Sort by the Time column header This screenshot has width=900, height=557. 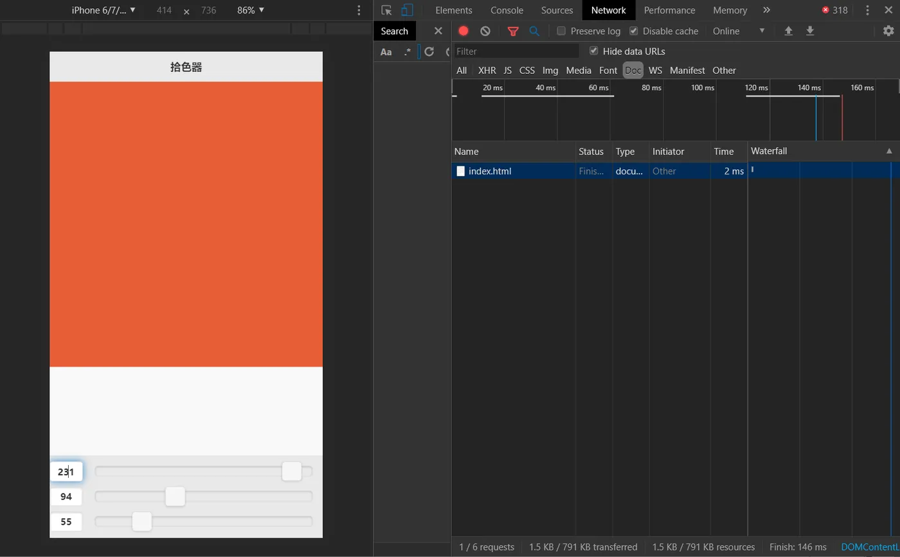tap(728, 151)
